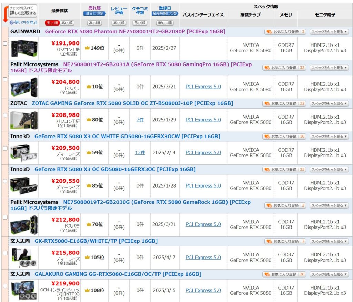Add ZOTAC SOLID OC to favorites
The image size is (353, 302).
click(x=284, y=103)
